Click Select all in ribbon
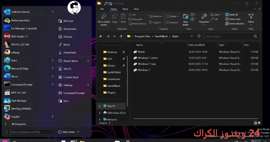Image resolution: width=270 pixels, height=142 pixels. point(232,15)
